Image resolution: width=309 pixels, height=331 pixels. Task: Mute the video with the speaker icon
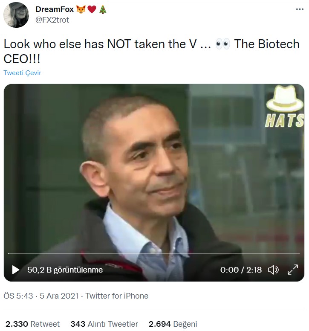(273, 270)
